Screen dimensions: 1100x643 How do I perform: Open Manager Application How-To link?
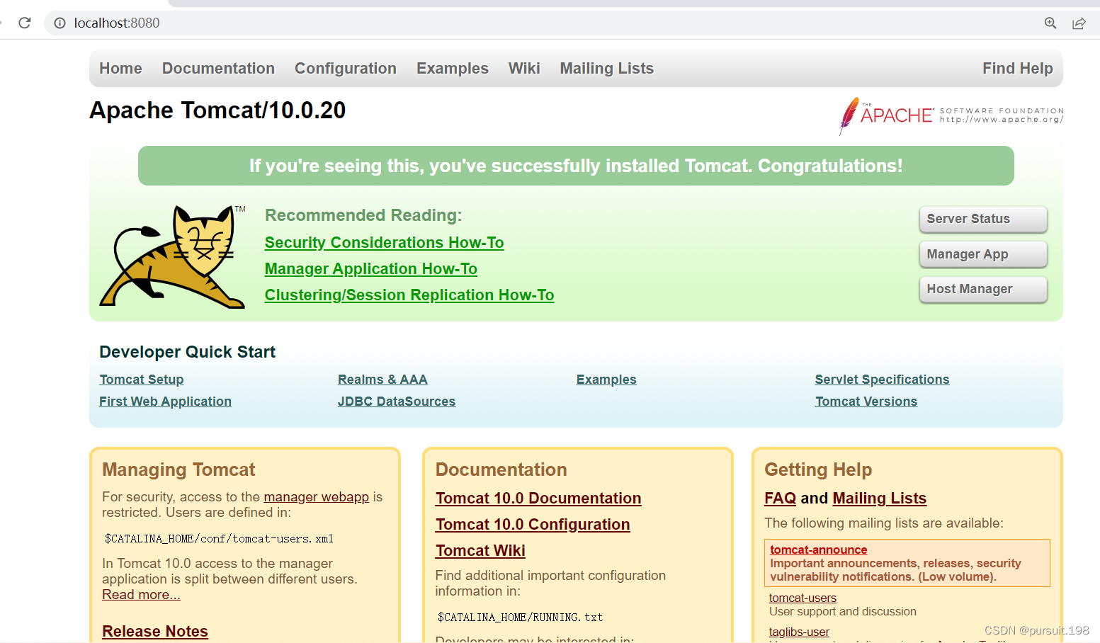[x=371, y=269]
